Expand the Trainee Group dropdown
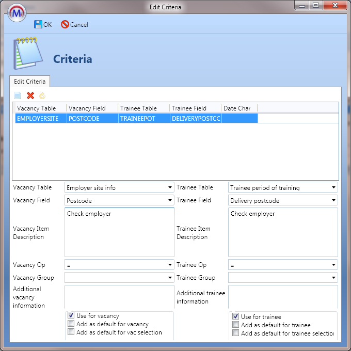The width and height of the screenshot is (351, 351). [283, 278]
